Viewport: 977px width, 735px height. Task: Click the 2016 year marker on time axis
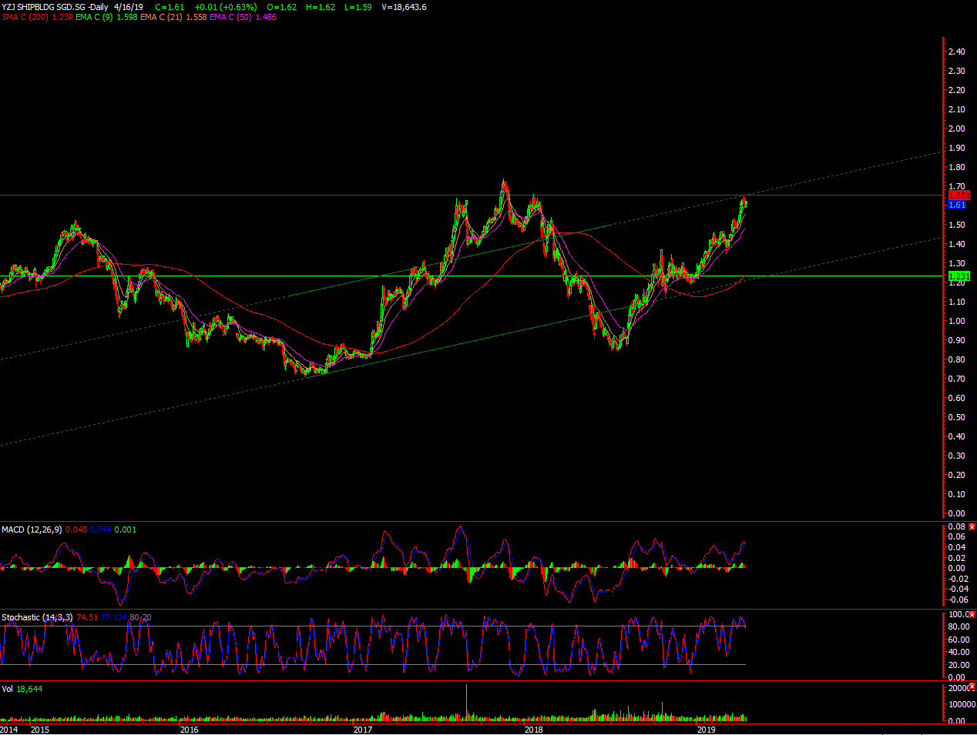(189, 730)
